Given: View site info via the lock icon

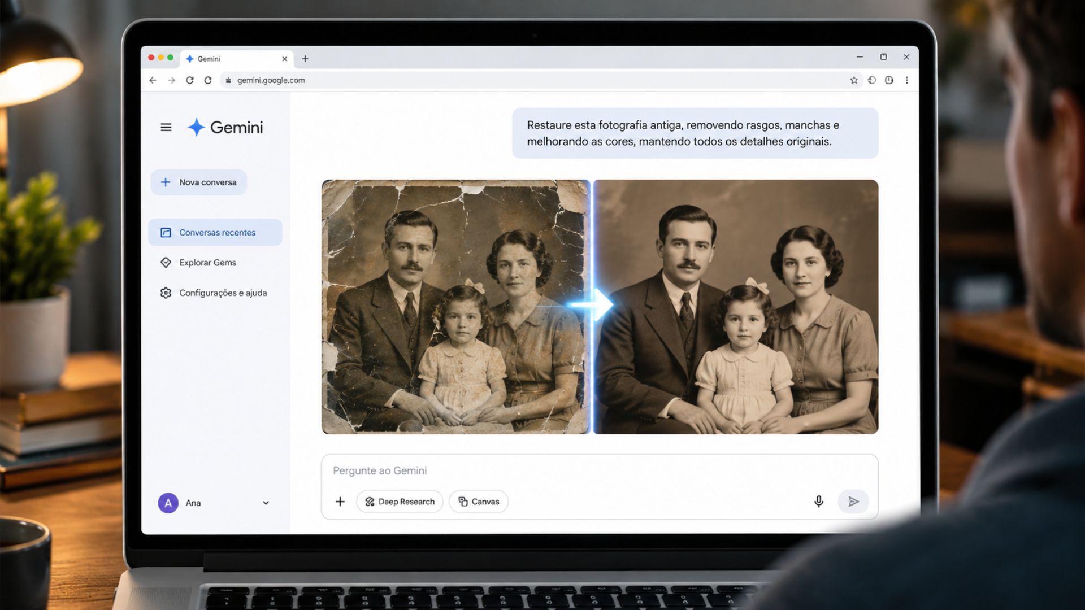Looking at the screenshot, I should 228,80.
